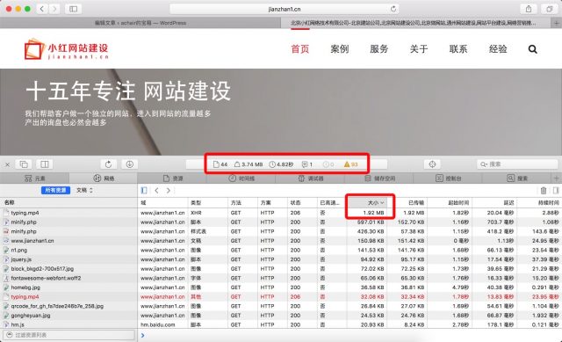Click the 3.74 MB total size indicator

coord(249,164)
